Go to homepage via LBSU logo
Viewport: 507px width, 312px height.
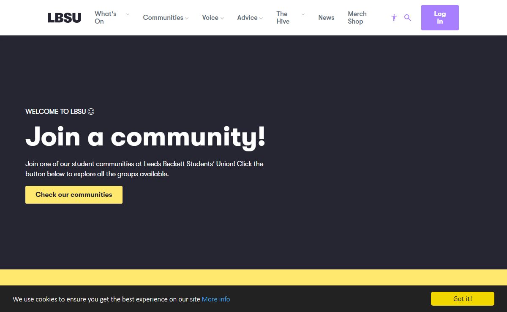65,18
